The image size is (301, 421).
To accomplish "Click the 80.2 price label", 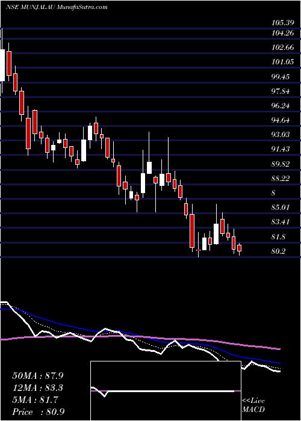I will click(x=279, y=251).
